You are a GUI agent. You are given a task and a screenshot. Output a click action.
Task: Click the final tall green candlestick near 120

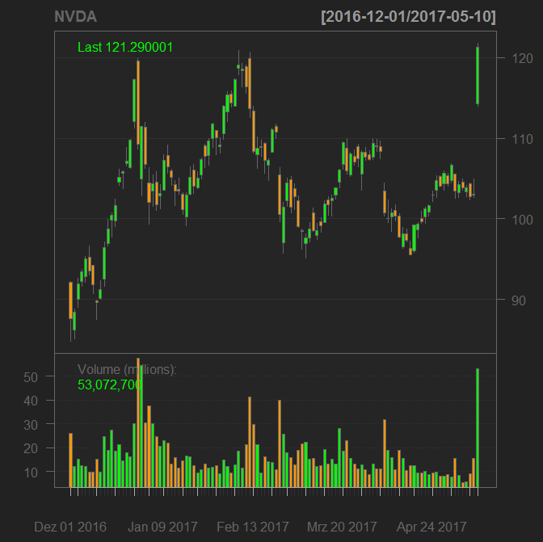click(x=478, y=75)
